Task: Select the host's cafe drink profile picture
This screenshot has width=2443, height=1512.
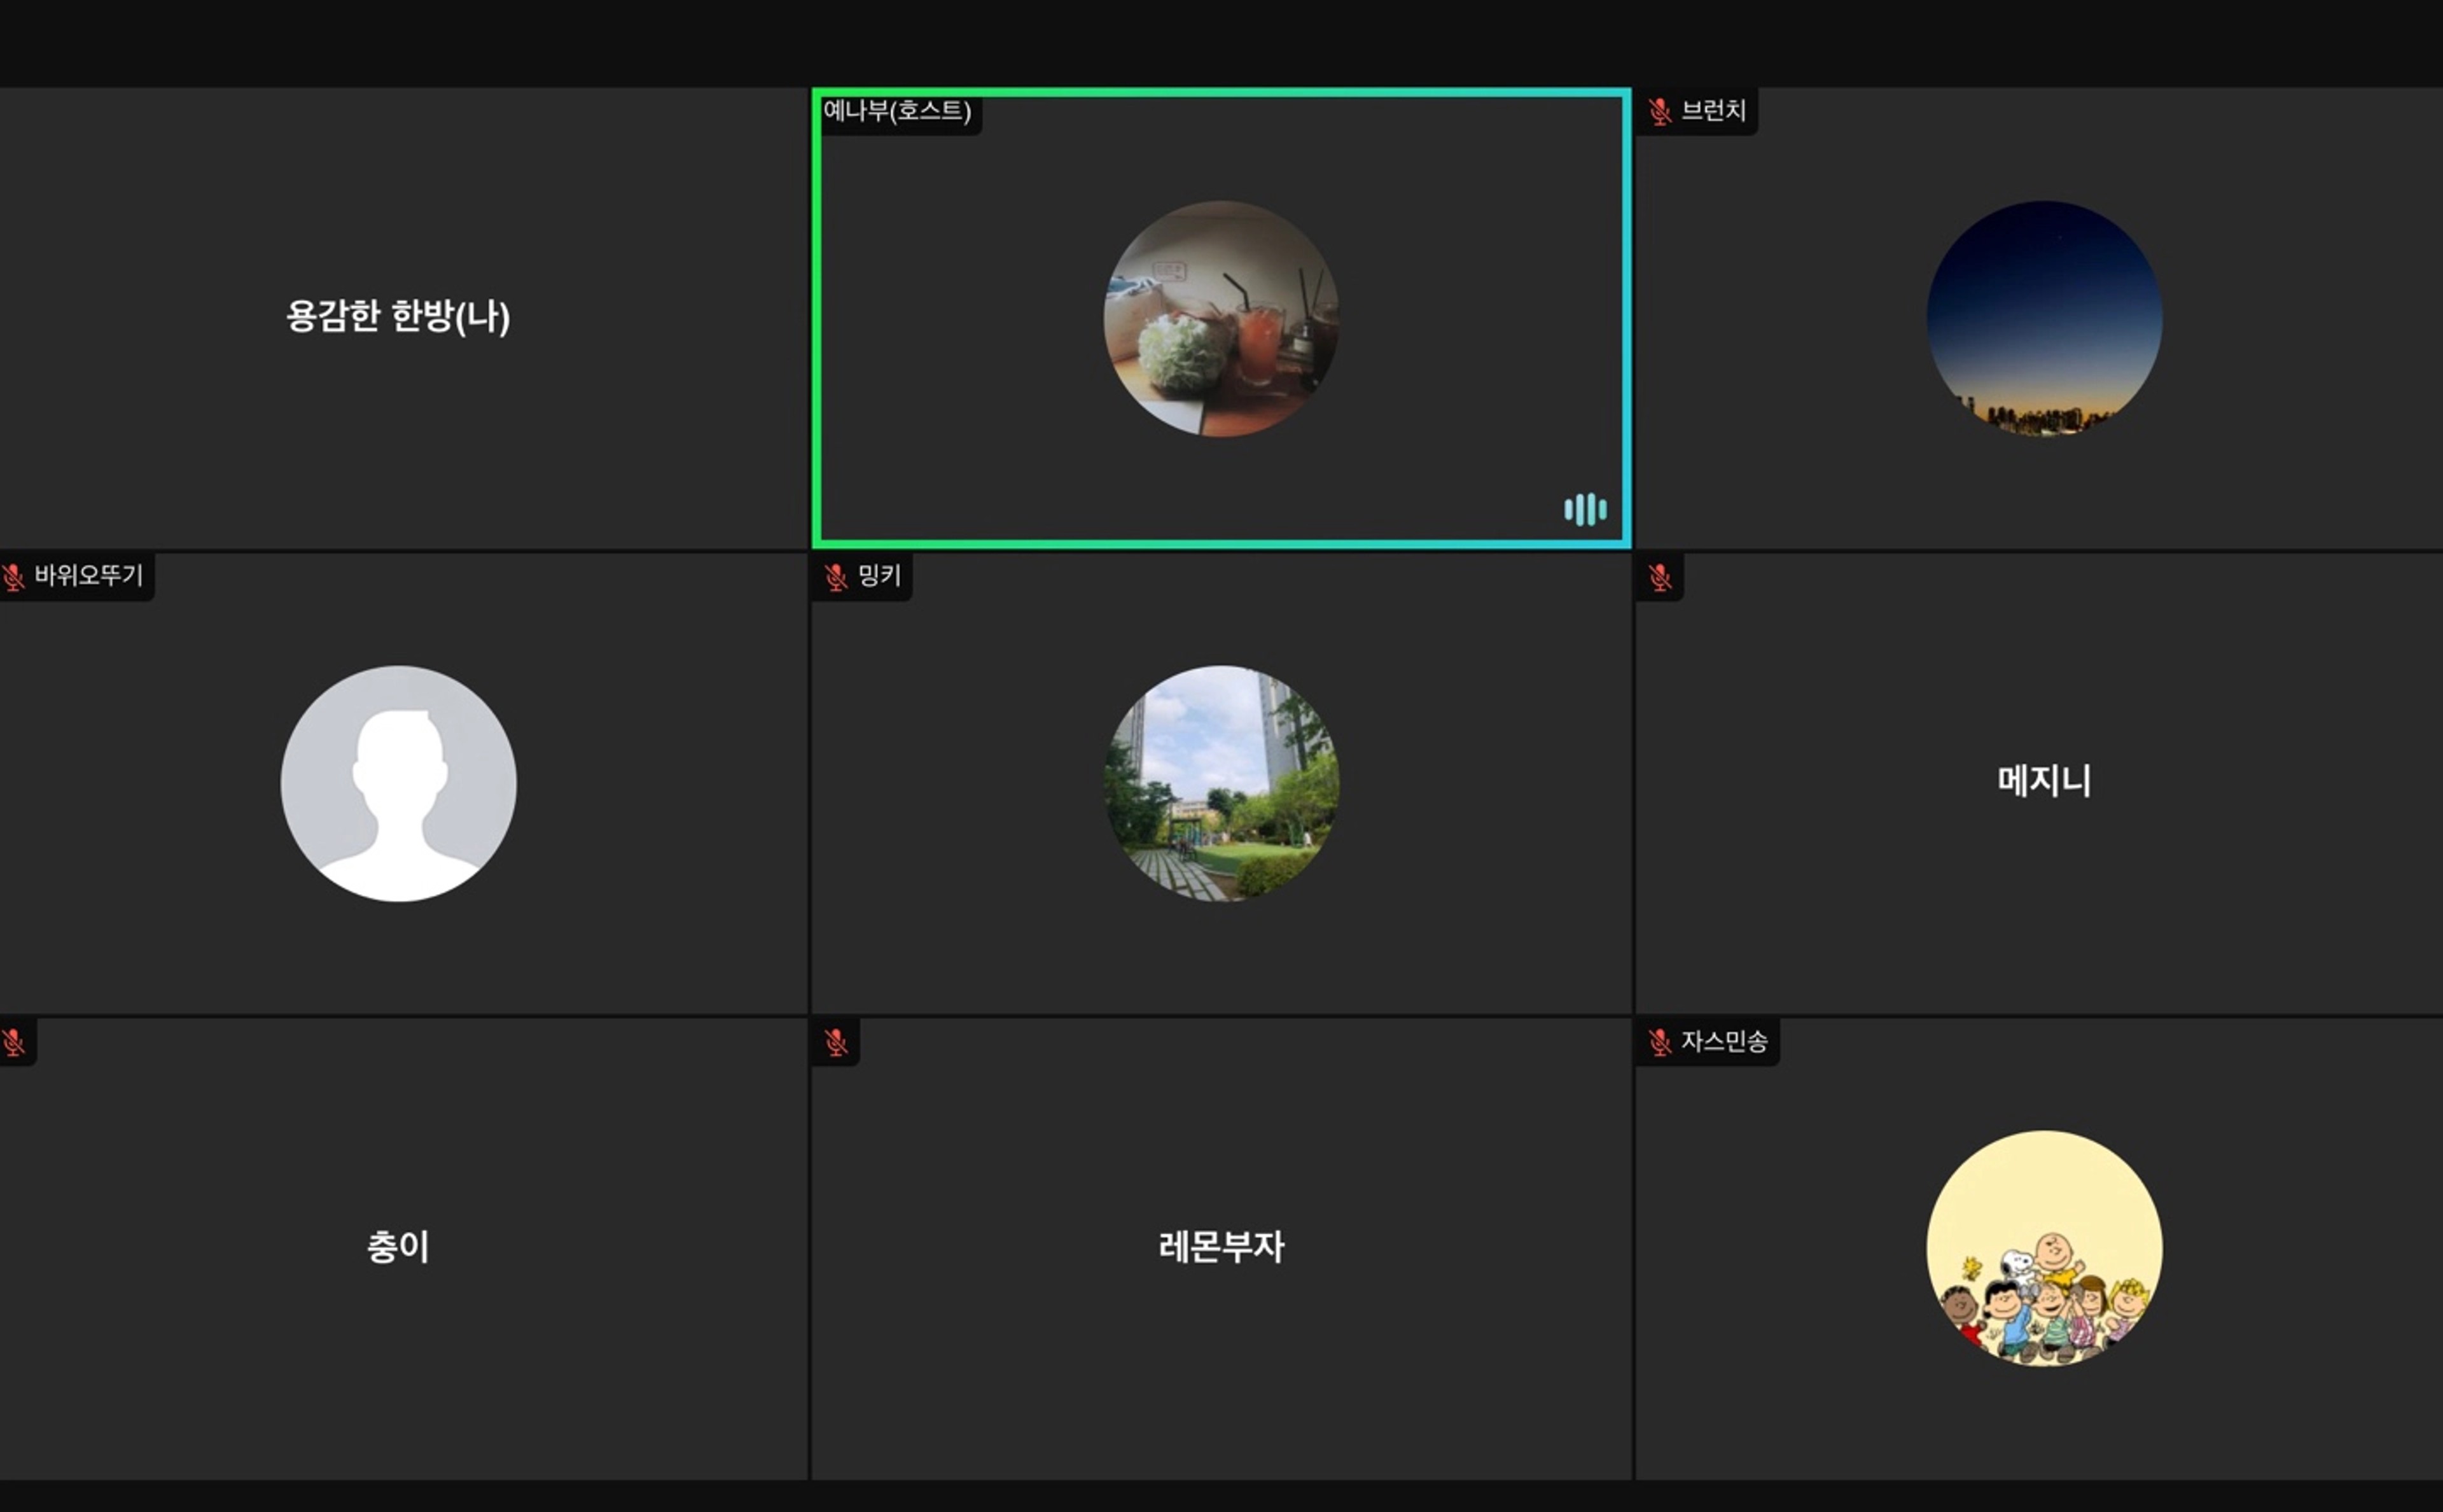Action: [x=1220, y=318]
